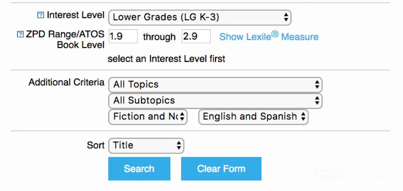Screen dimensions: 403x191
Task: Click the ZPD Range/ATOS Book Level label
Action: coord(65,40)
